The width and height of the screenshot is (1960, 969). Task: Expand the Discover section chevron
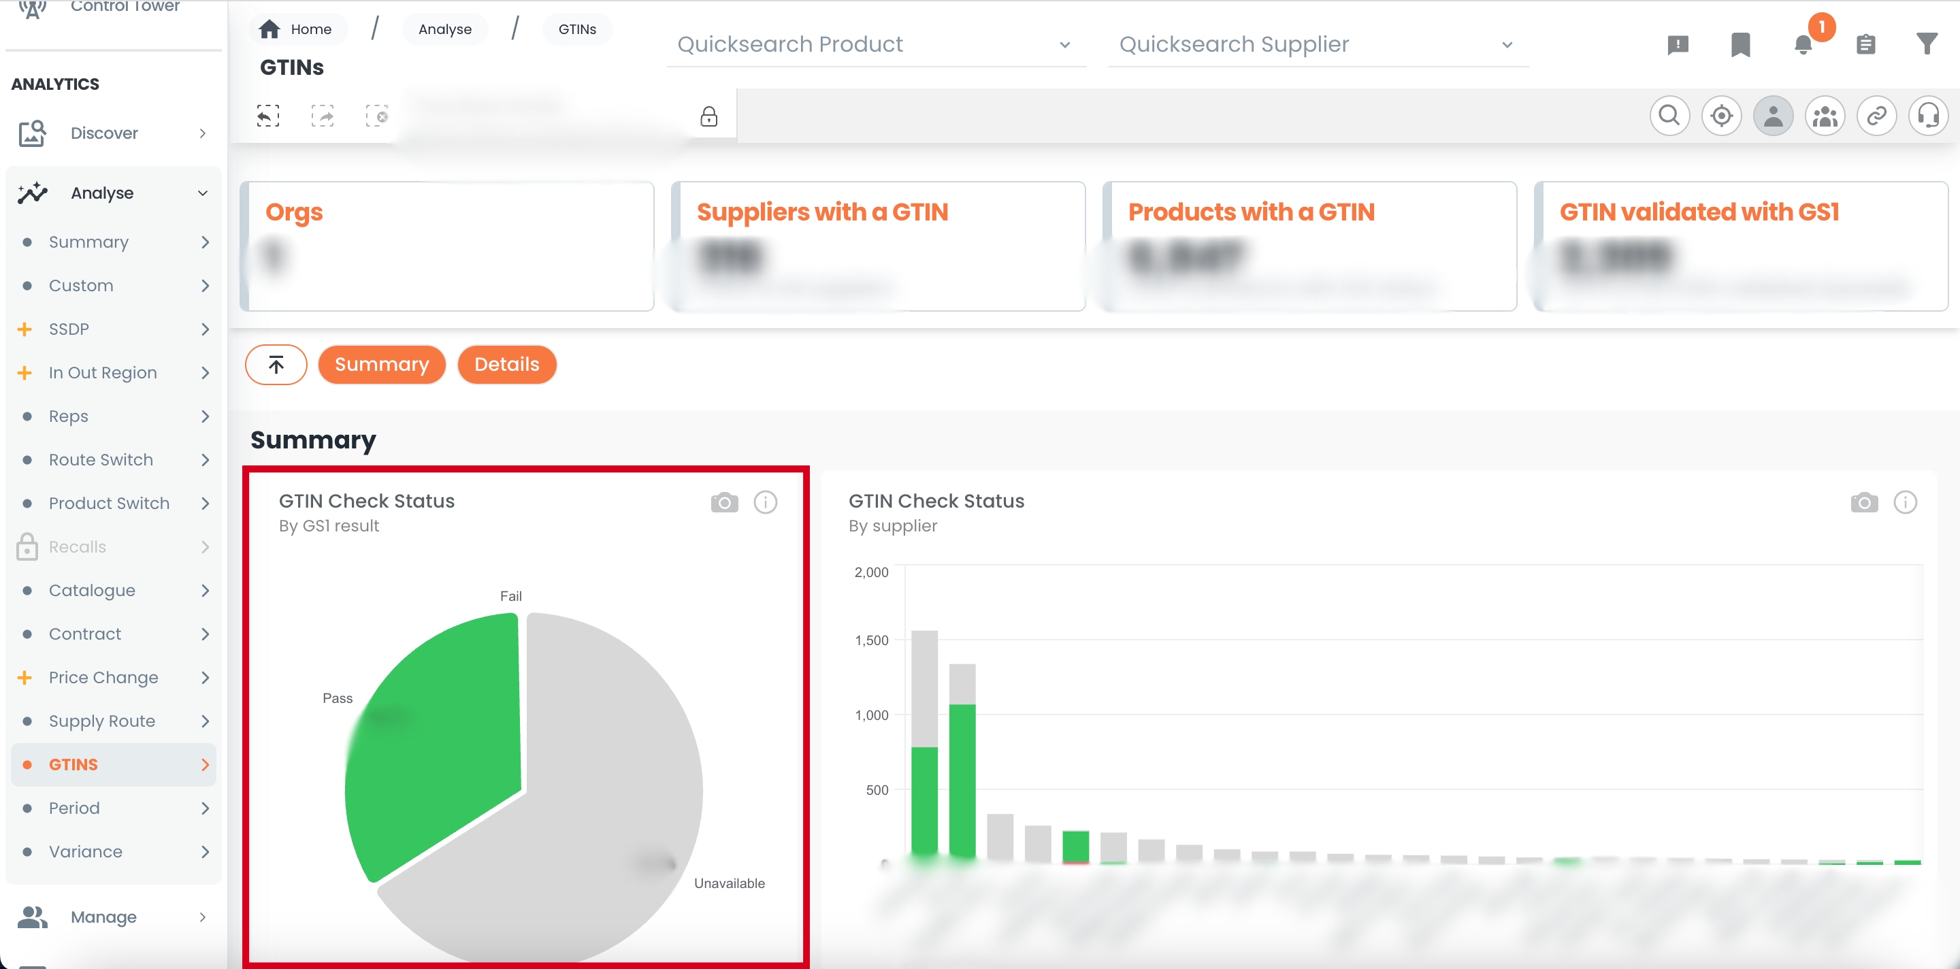(x=202, y=133)
